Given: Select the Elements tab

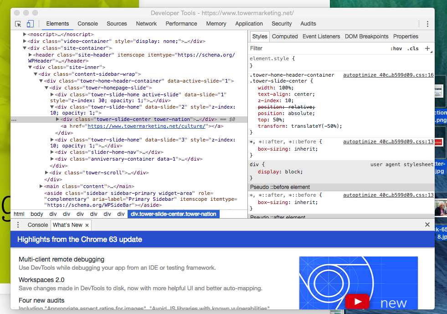Looking at the screenshot, I should coord(57,24).
